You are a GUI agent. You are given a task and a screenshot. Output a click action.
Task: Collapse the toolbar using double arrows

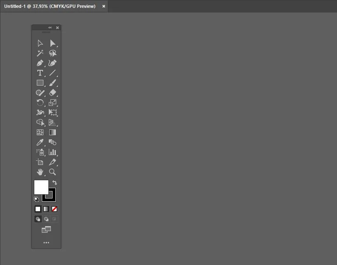50,28
